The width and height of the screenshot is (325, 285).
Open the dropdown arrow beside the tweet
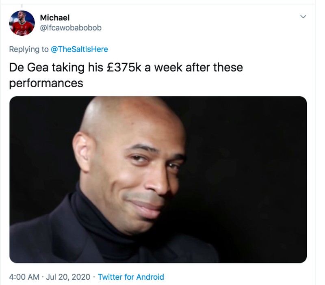303,15
